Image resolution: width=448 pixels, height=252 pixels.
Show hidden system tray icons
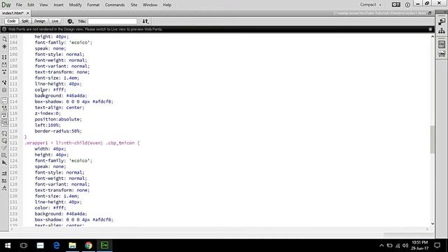pos(381,246)
